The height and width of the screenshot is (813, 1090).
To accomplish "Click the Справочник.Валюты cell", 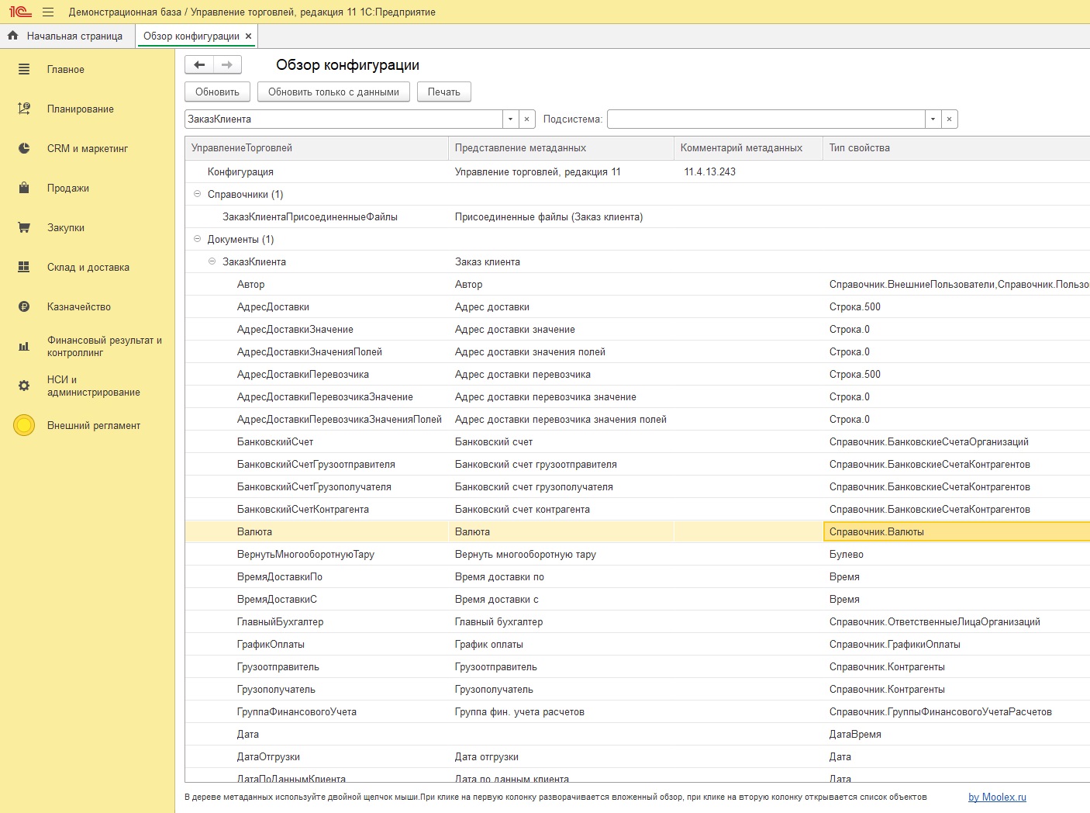I will pos(956,531).
